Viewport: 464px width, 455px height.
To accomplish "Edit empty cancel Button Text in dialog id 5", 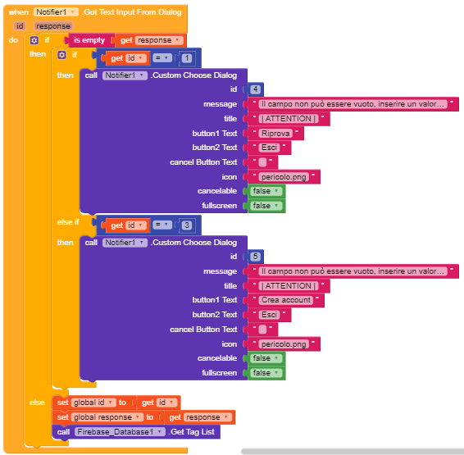I will 263,330.
